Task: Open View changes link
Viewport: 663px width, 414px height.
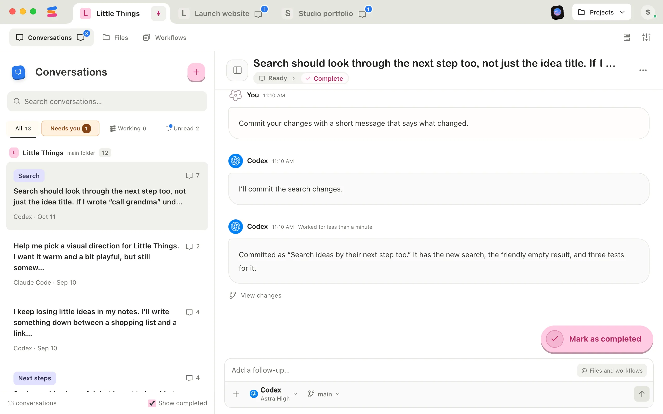Action: [x=255, y=295]
